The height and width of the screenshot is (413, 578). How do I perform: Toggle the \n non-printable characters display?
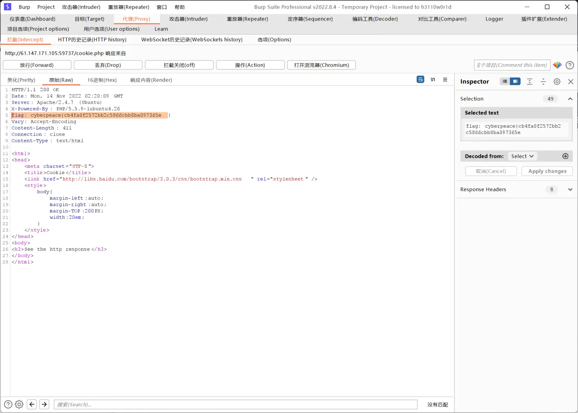433,80
